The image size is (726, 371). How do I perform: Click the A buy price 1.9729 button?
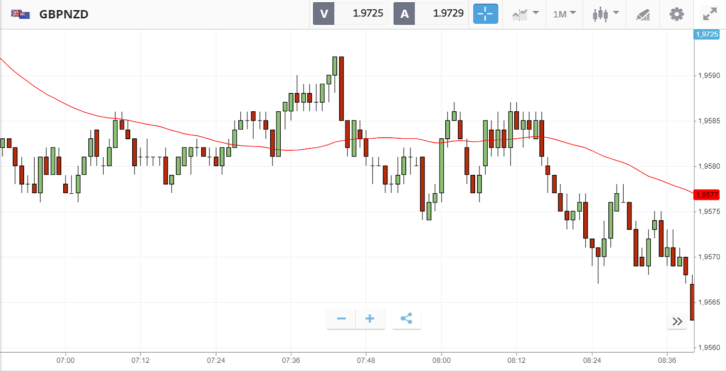[x=431, y=14]
